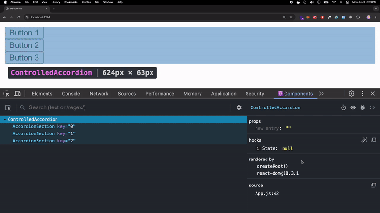Open the Profiles menu
Viewport: 380px width, 213px height.
click(86, 2)
